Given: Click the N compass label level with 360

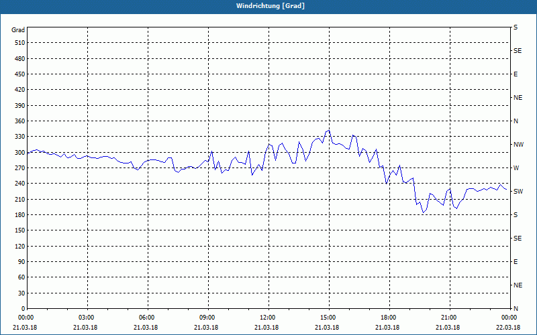Looking at the screenshot, I should point(516,121).
